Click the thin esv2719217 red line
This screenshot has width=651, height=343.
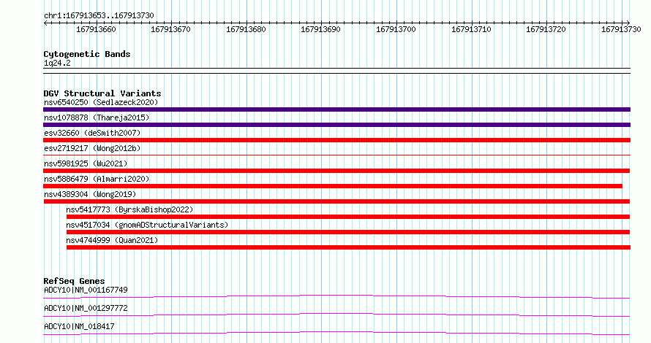click(336, 155)
